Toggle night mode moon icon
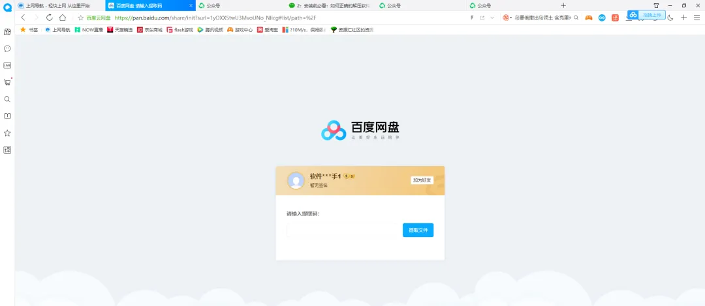The image size is (705, 306). coord(670,18)
